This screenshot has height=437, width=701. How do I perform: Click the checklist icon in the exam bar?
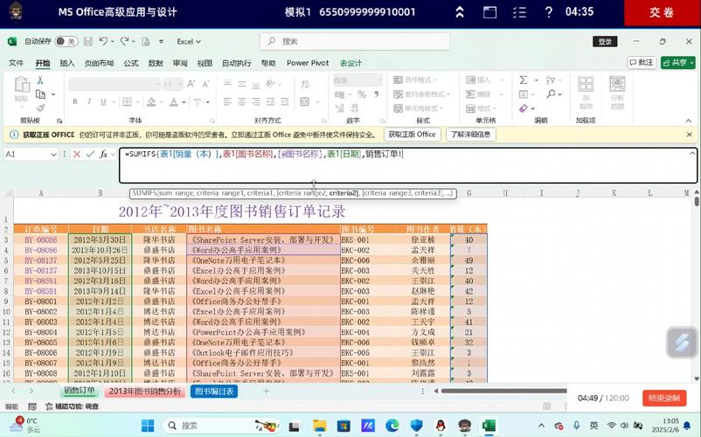tap(519, 12)
